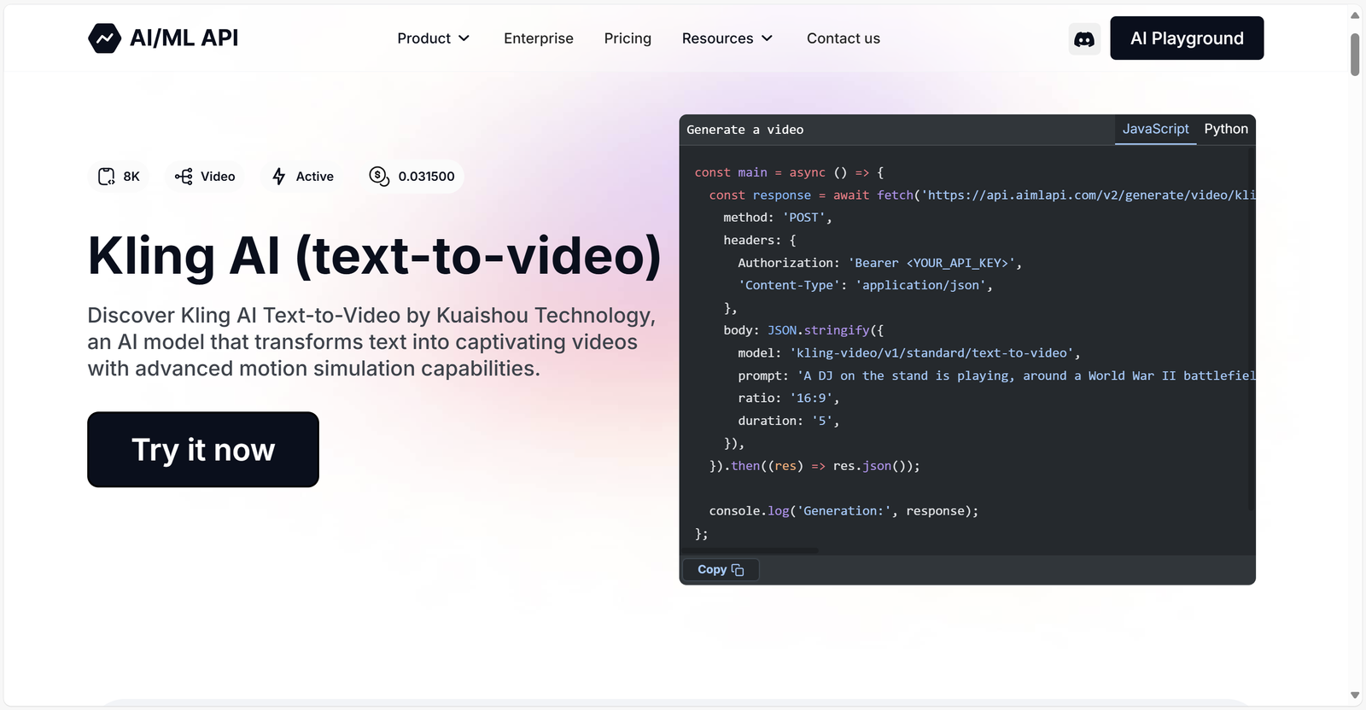The height and width of the screenshot is (710, 1366).
Task: Click the page vertical scrollbar thumb
Action: tap(1355, 55)
